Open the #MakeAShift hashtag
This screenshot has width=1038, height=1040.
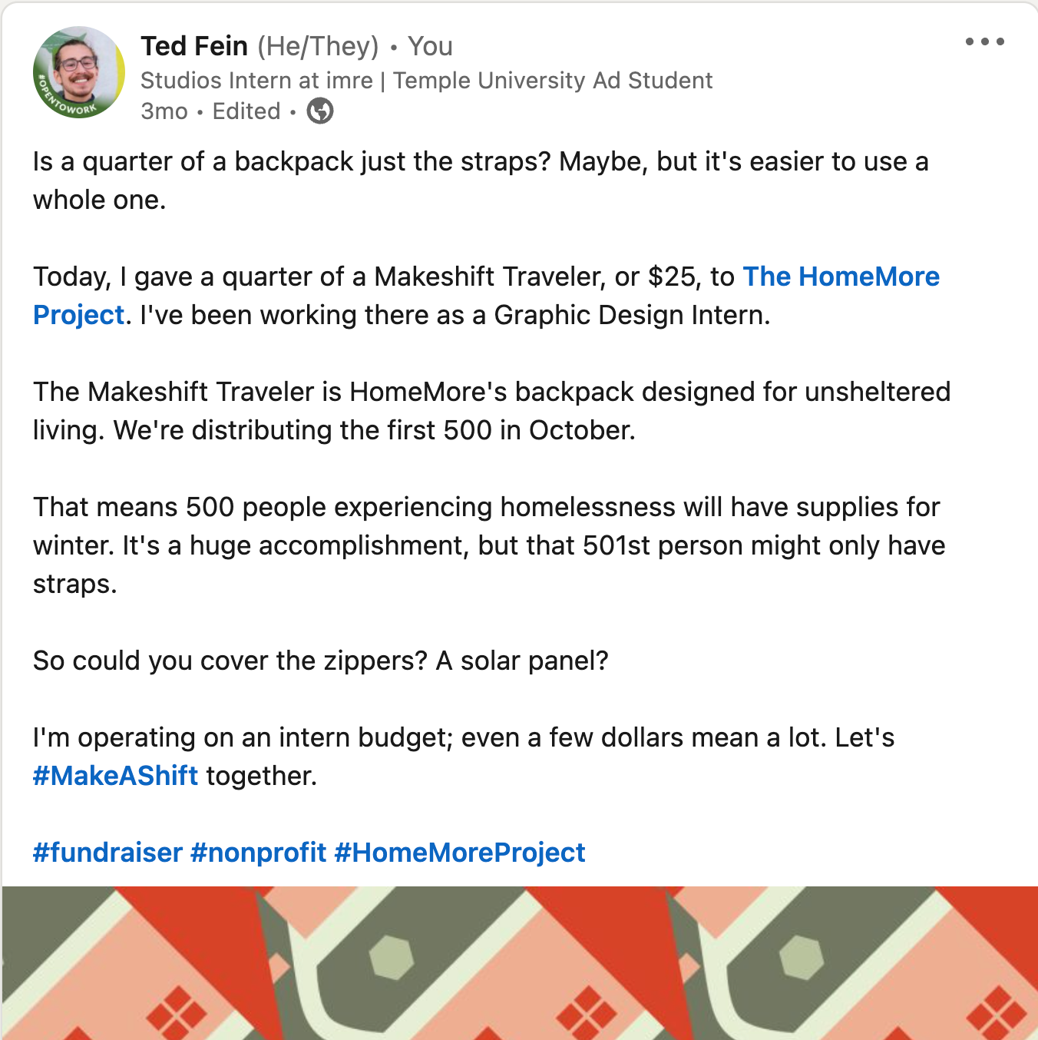[115, 776]
